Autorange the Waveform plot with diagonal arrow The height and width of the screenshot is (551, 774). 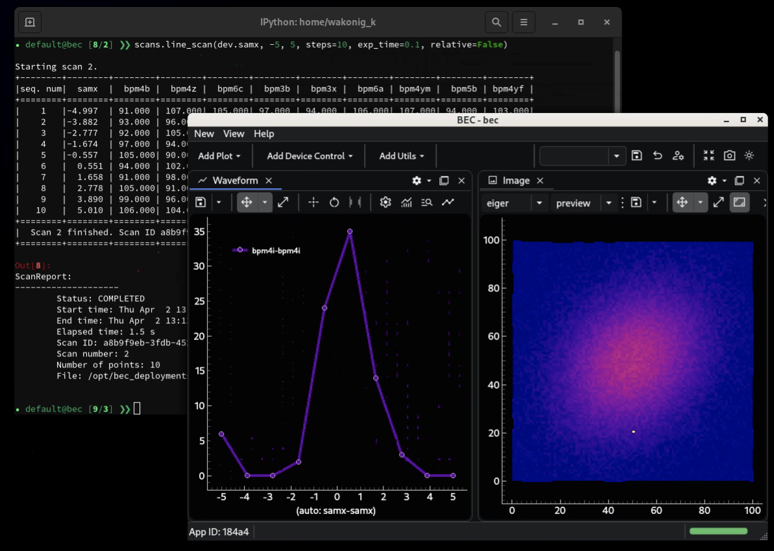tap(283, 202)
